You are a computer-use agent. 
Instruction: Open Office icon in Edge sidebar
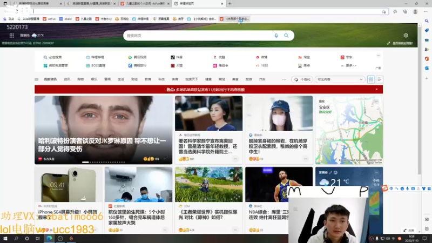(x=427, y=59)
